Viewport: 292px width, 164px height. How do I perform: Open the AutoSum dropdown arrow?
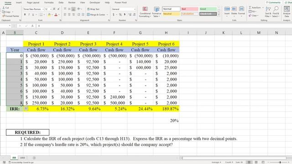(x=263, y=8)
